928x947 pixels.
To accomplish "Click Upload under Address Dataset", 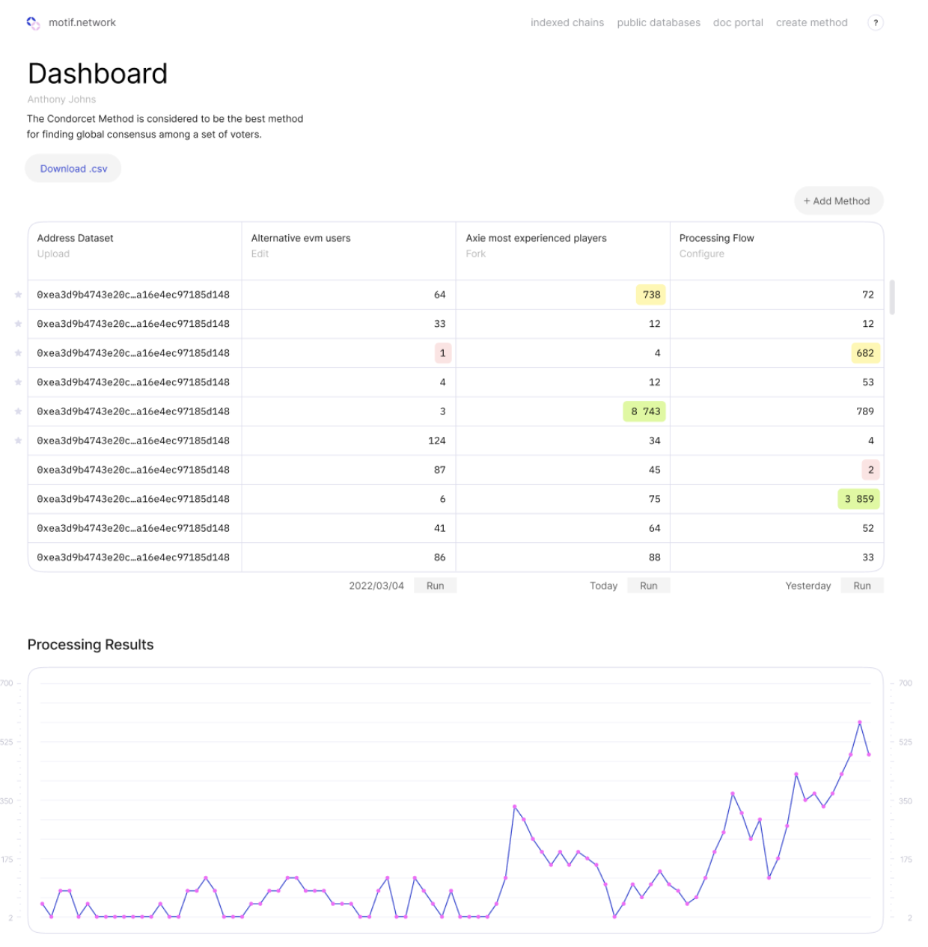I will click(53, 254).
